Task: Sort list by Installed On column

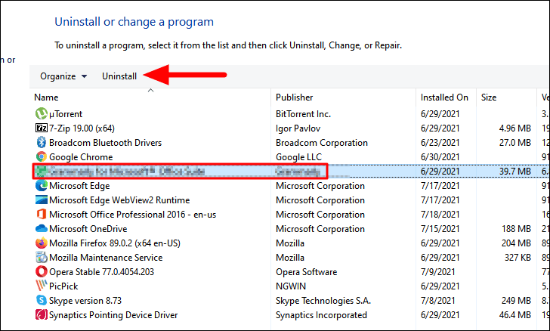Action: [444, 97]
